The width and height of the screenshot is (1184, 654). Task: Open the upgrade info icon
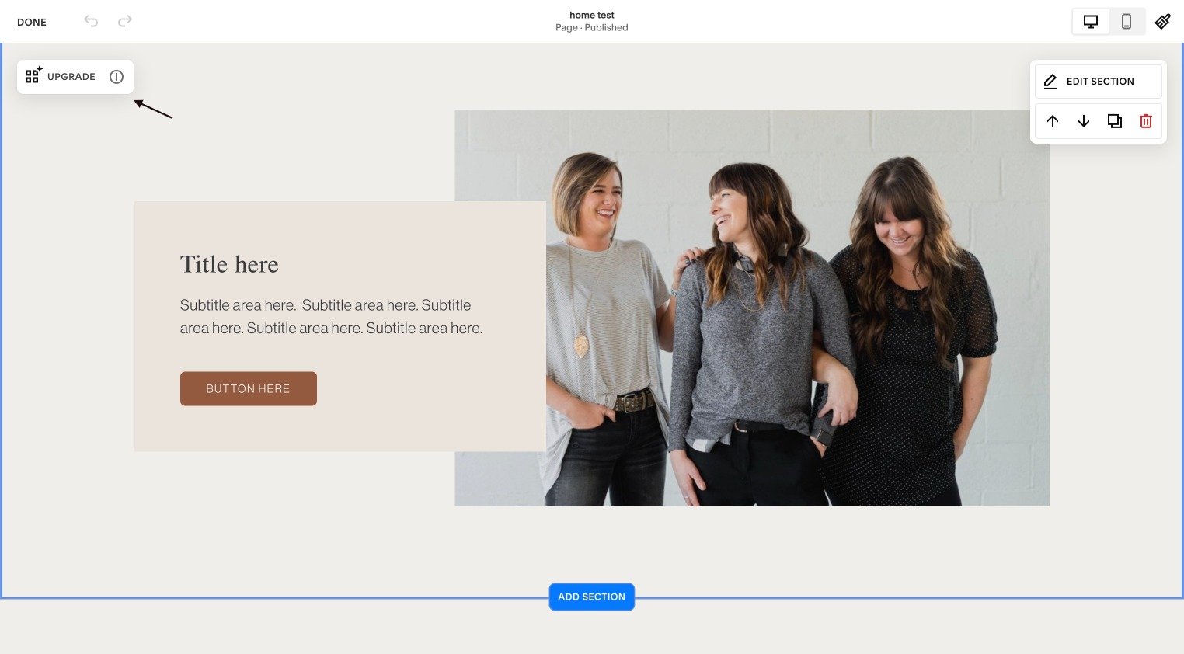click(x=117, y=77)
